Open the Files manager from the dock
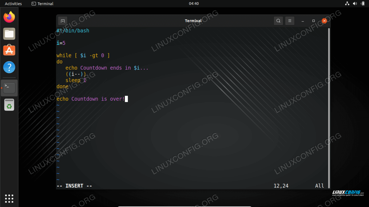 (x=9, y=34)
